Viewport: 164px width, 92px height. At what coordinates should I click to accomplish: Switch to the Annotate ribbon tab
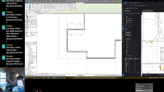47,3
